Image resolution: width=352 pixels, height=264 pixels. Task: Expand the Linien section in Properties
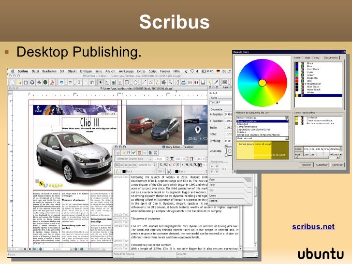point(230,195)
